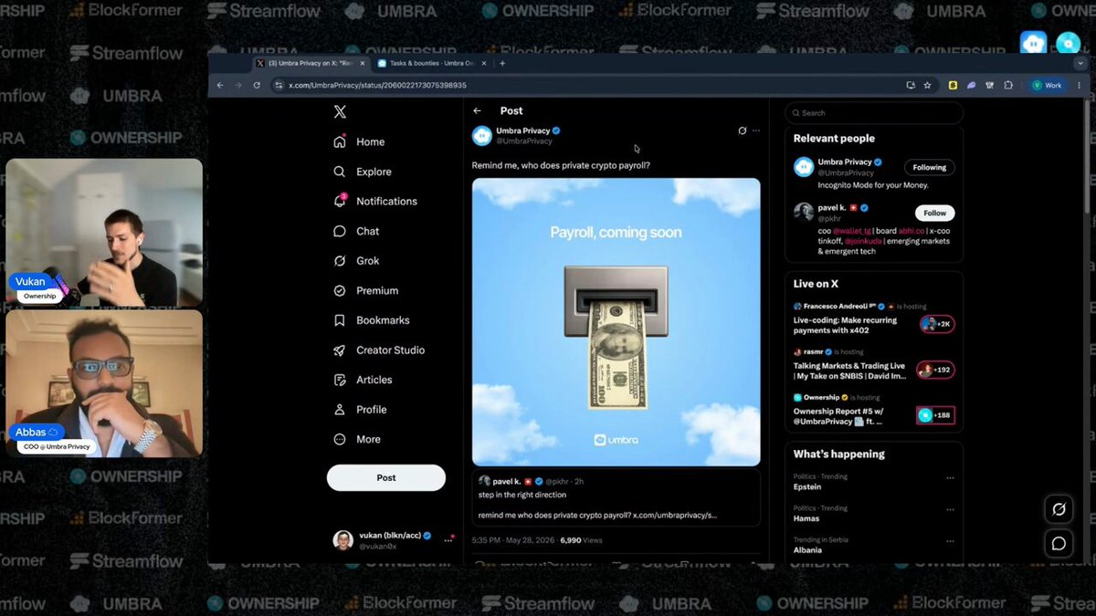Open the post's three-dot more menu
Image resolution: width=1096 pixels, height=616 pixels.
tap(755, 131)
